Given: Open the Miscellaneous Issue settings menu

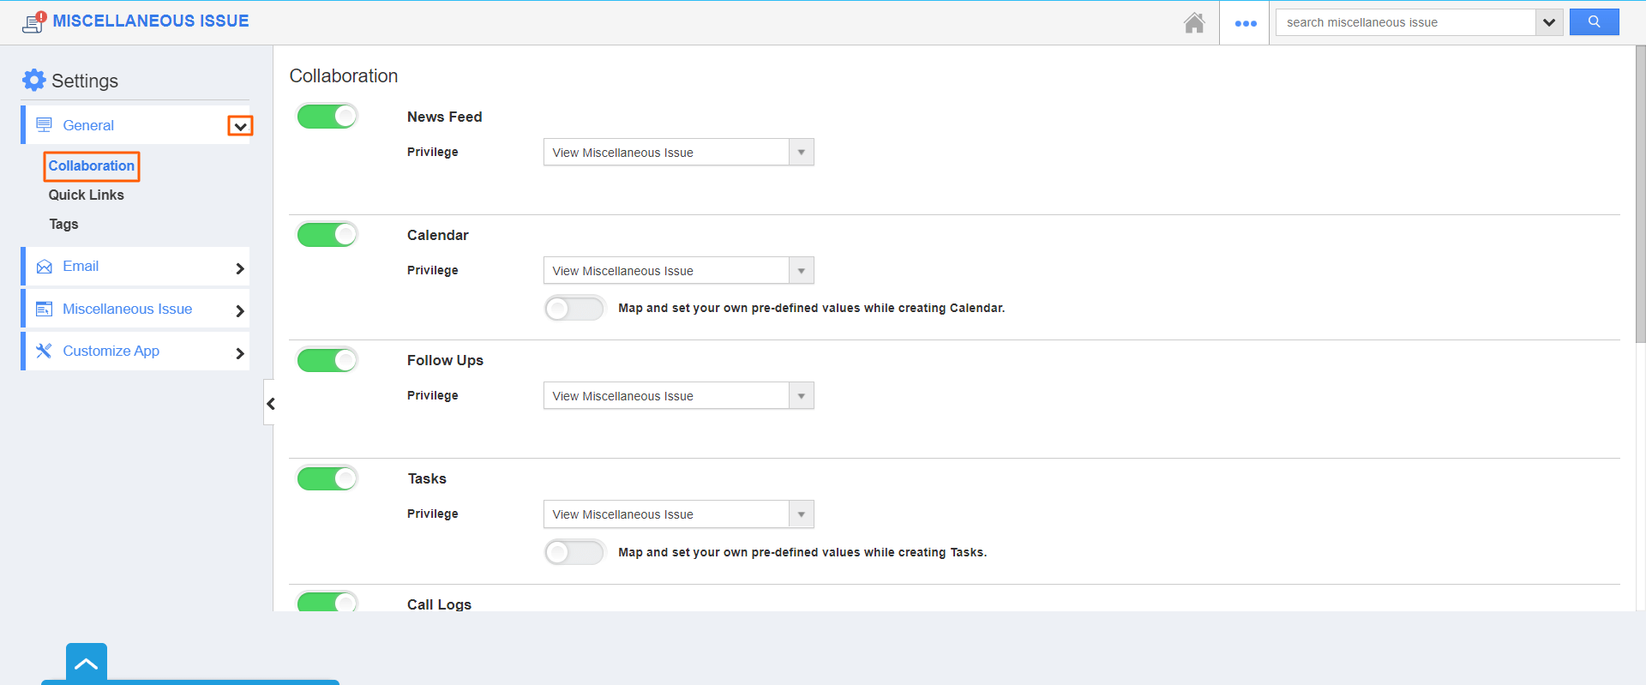Looking at the screenshot, I should point(135,309).
